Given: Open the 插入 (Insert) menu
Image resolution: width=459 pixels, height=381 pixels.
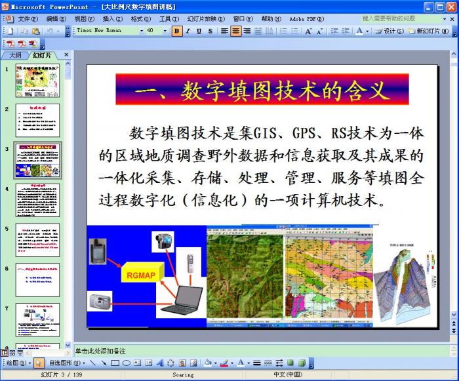Looking at the screenshot, I should [110, 19].
